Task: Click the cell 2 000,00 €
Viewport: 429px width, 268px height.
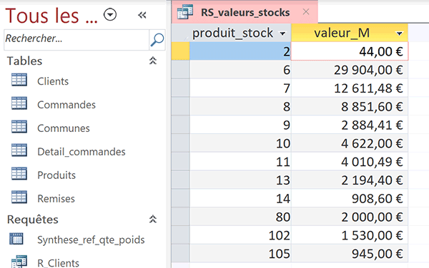Action: click(350, 217)
